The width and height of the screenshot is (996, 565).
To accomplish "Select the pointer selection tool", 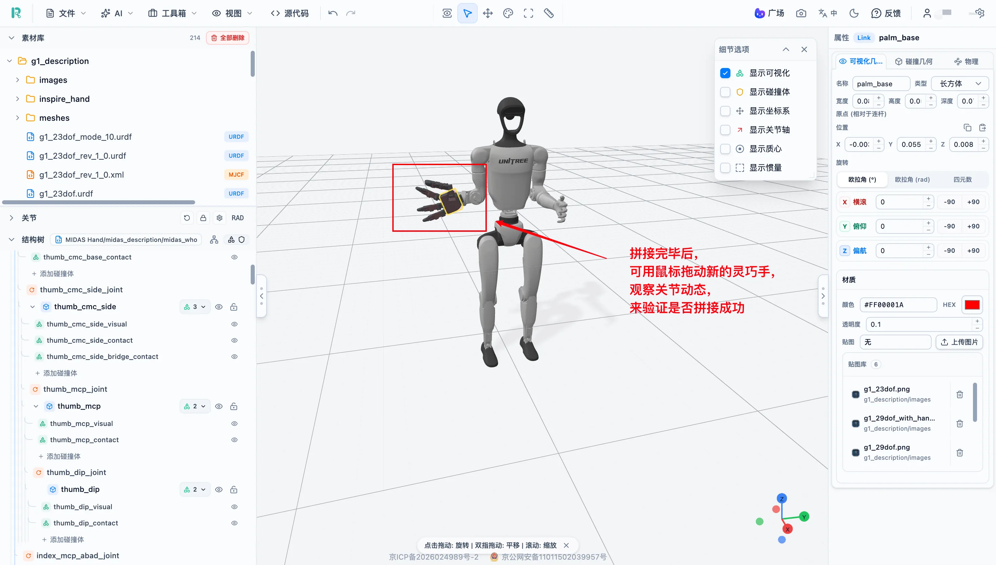I will tap(467, 13).
